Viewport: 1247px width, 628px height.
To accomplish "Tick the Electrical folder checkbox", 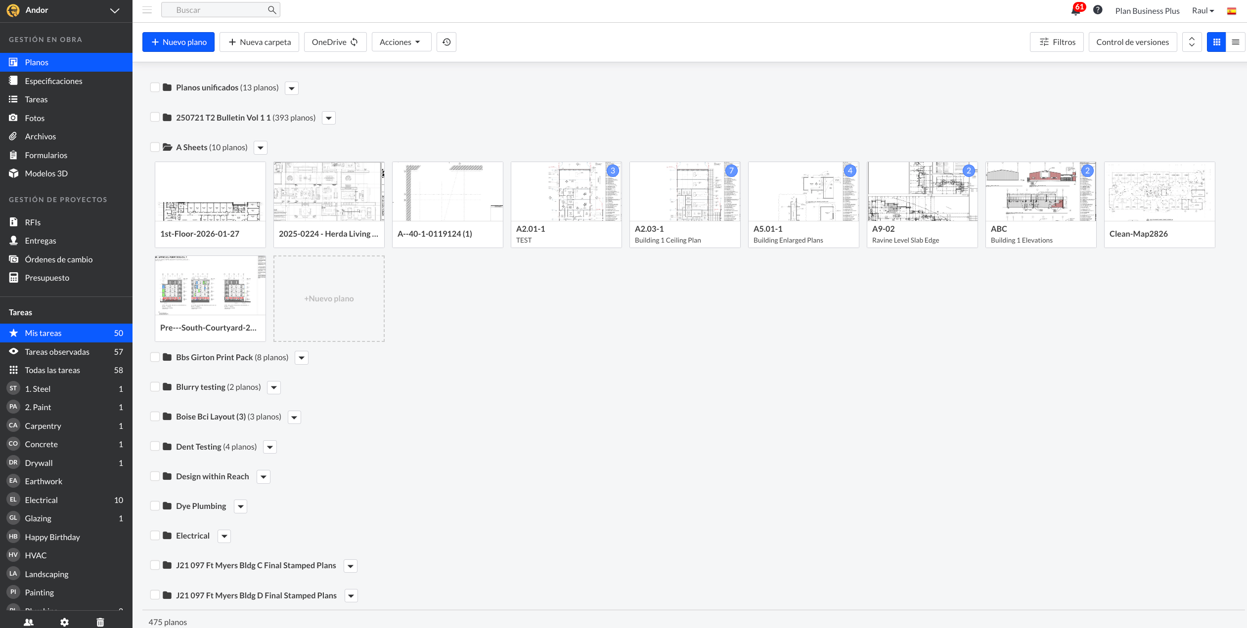I will click(x=155, y=536).
